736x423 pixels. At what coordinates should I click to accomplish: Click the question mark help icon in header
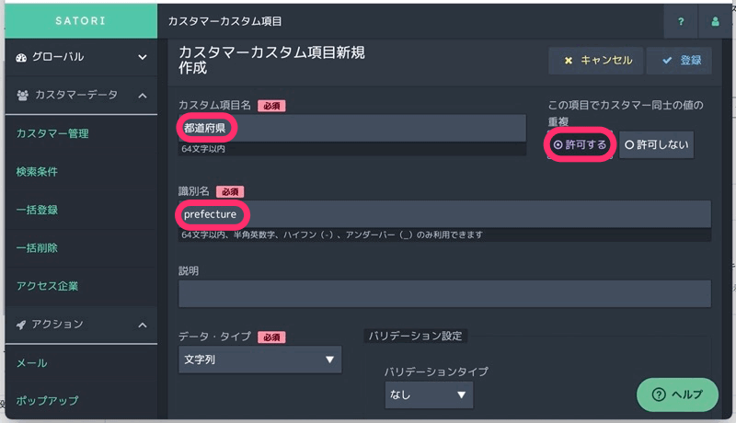pyautogui.click(x=681, y=21)
